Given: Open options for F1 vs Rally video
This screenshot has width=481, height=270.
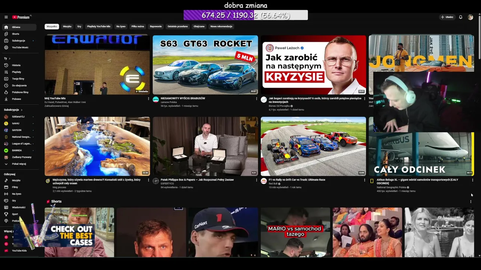Looking at the screenshot, I should pos(365,180).
